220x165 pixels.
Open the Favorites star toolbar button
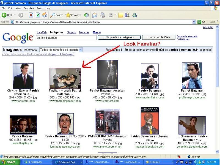(x=73, y=15)
